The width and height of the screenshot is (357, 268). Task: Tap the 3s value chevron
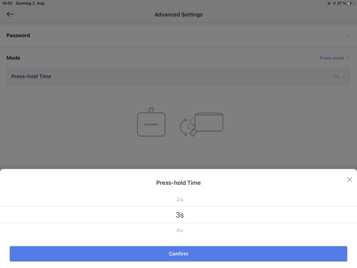(x=344, y=76)
